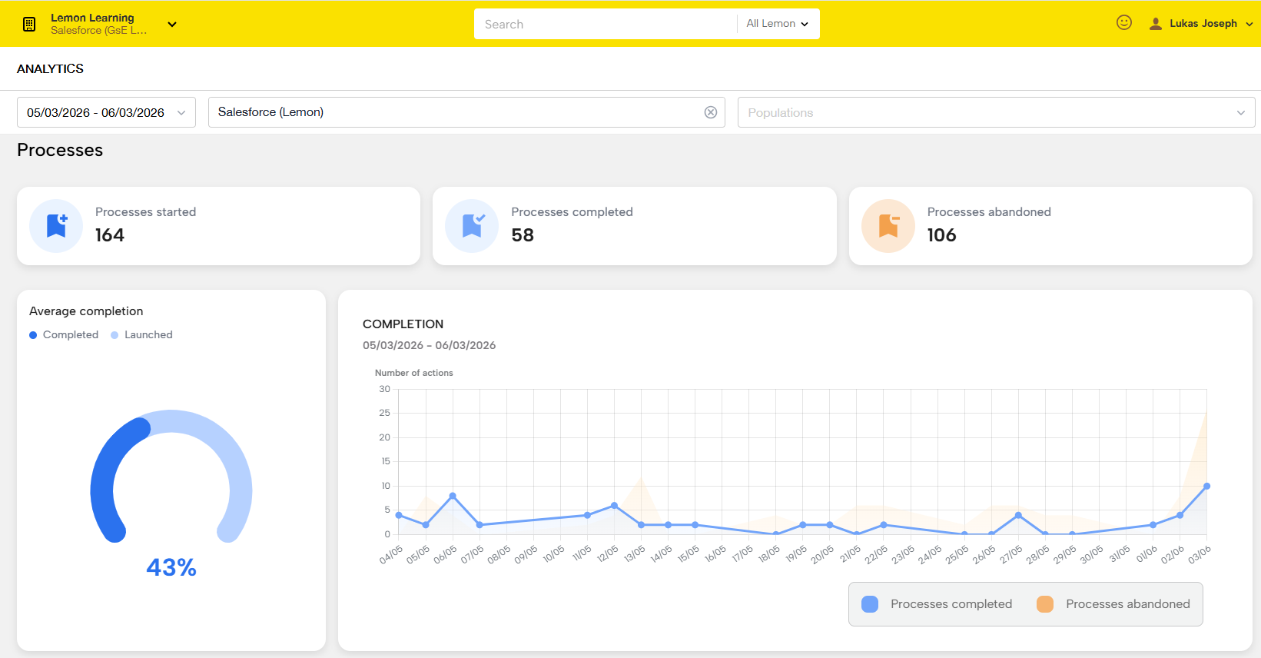The width and height of the screenshot is (1261, 658).
Task: Click the Processes completed bookmark icon
Action: click(472, 226)
